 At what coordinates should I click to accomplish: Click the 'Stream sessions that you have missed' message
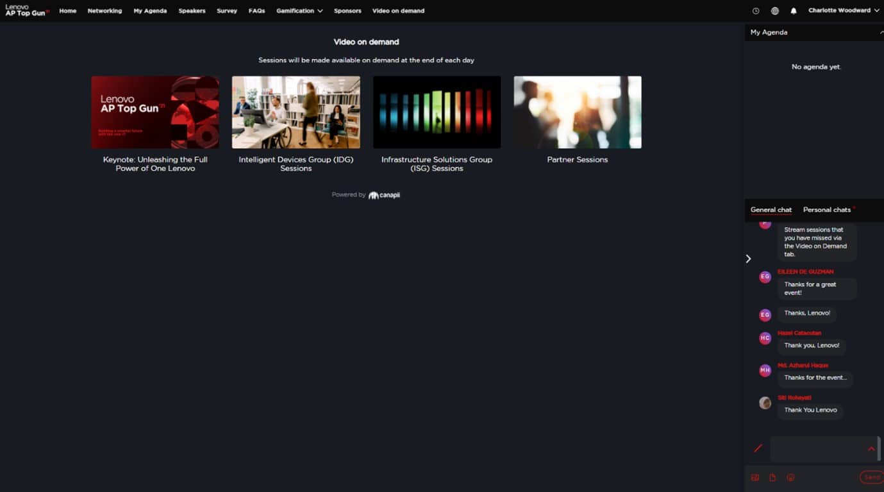click(817, 242)
